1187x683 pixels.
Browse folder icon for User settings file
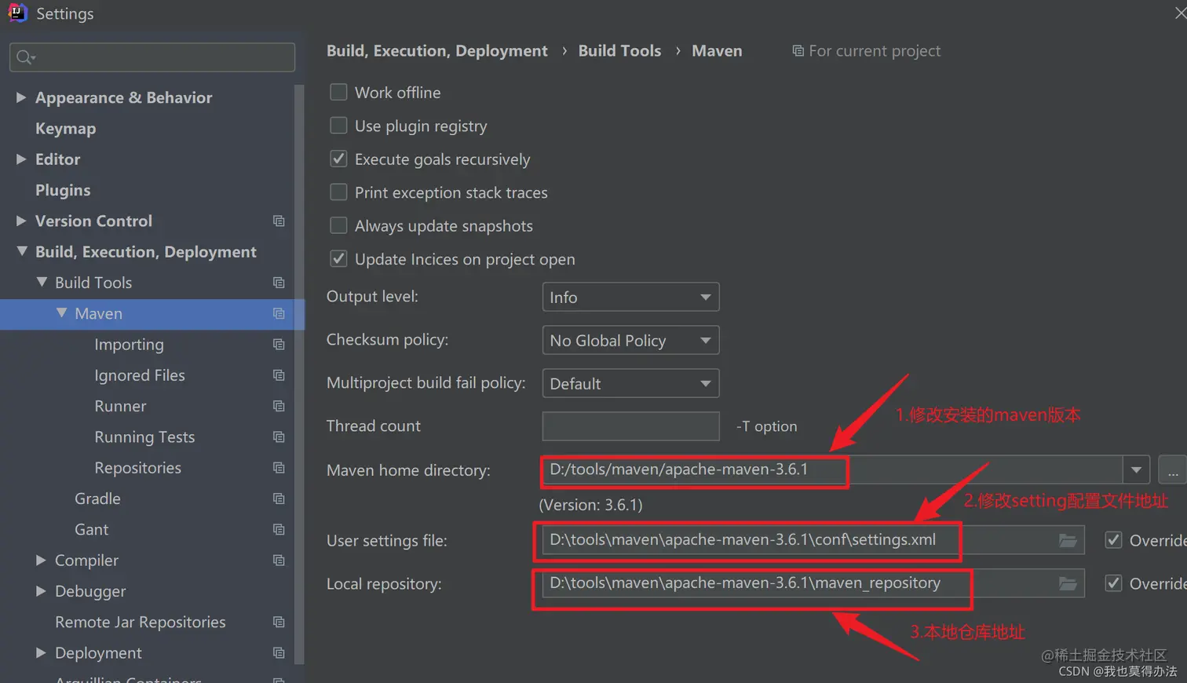click(x=1068, y=540)
